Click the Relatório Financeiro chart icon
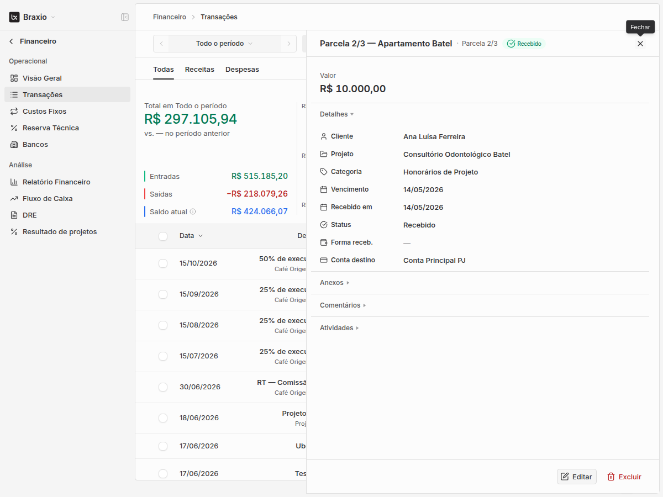Viewport: 663px width, 497px height. (x=14, y=182)
